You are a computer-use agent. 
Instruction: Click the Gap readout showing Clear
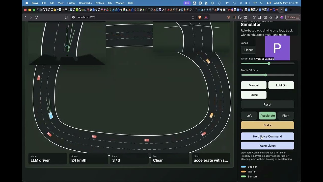point(170,159)
